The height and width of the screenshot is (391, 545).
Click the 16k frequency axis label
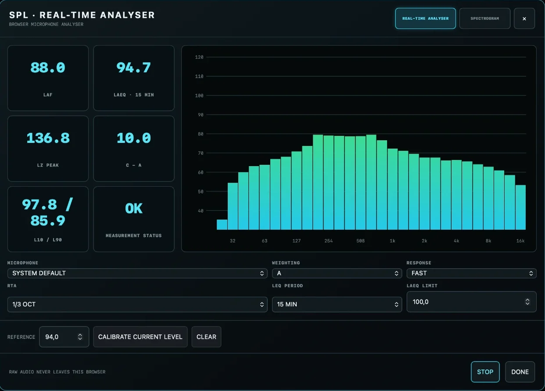(520, 241)
